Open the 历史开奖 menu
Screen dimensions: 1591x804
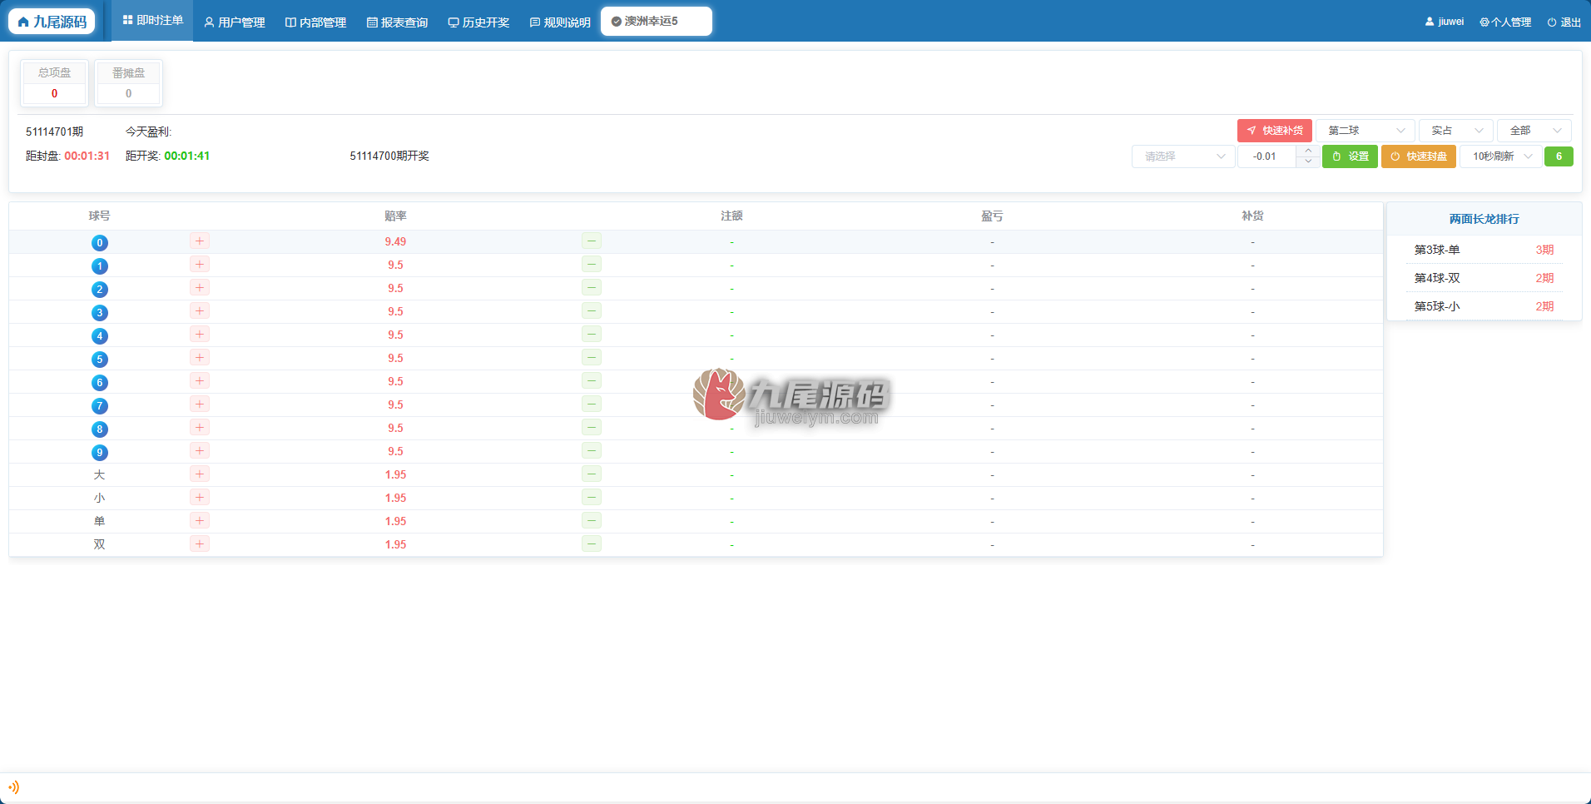coord(478,22)
